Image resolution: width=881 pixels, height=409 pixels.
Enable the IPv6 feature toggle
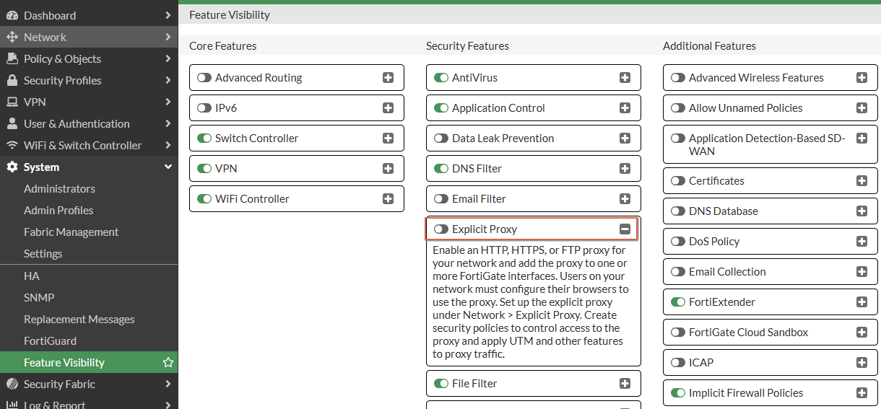[x=204, y=108]
